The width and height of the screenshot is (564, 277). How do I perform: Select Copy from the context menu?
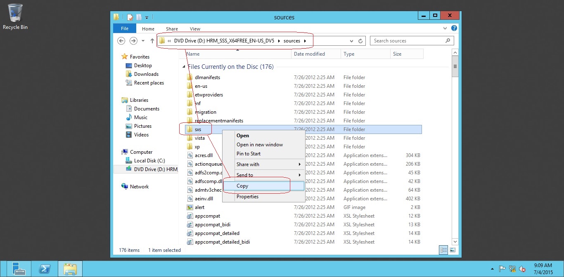coord(242,185)
